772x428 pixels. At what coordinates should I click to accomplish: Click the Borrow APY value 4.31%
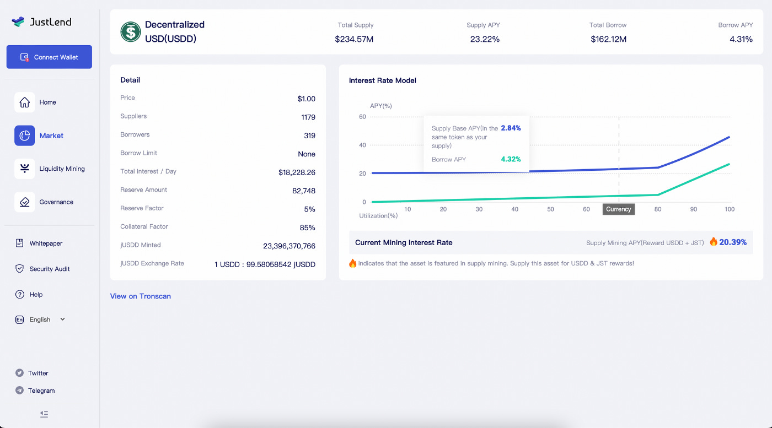(x=741, y=39)
